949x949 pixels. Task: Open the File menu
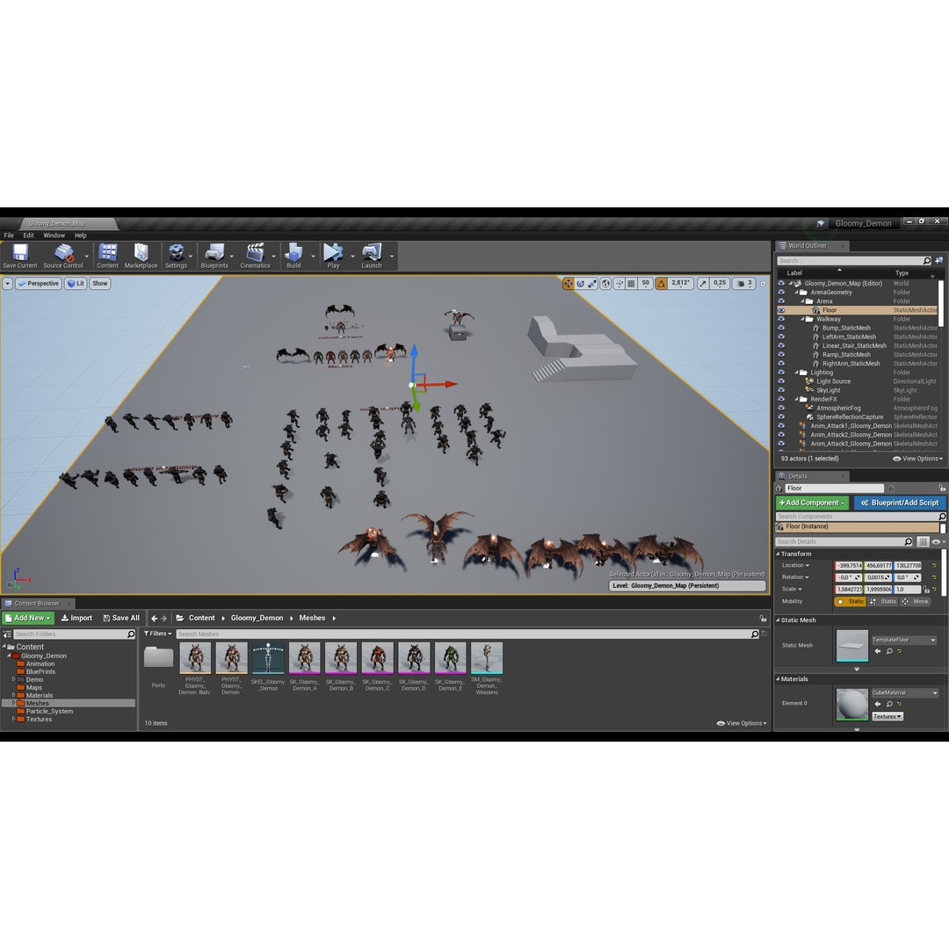click(x=9, y=235)
